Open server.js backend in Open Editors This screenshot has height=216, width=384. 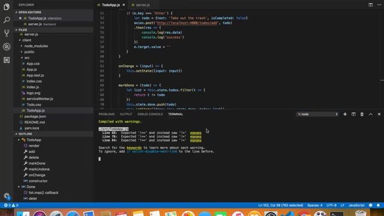point(53,24)
